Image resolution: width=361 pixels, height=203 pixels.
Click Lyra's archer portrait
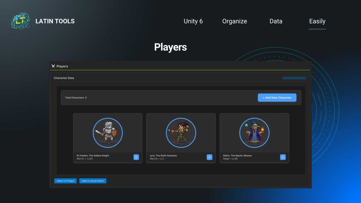point(181,133)
